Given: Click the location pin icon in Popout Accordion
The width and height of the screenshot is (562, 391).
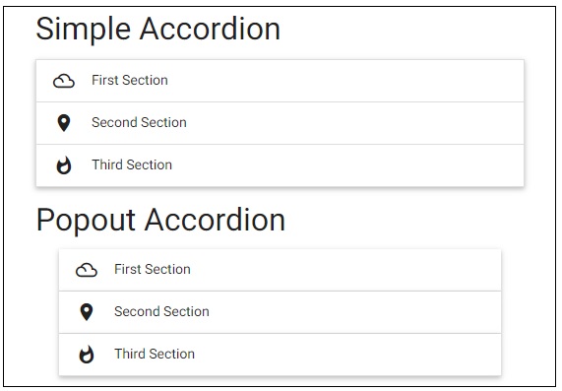Looking at the screenshot, I should 87,312.
